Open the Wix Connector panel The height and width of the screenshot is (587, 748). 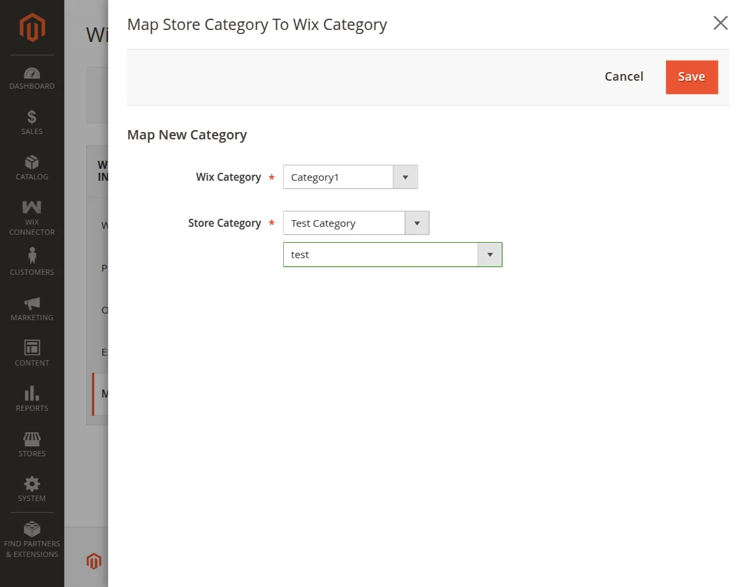[31, 217]
